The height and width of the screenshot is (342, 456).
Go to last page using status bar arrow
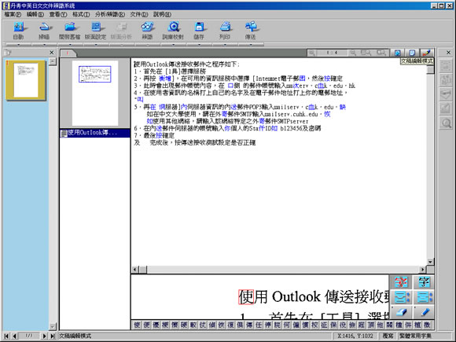pyautogui.click(x=53, y=336)
